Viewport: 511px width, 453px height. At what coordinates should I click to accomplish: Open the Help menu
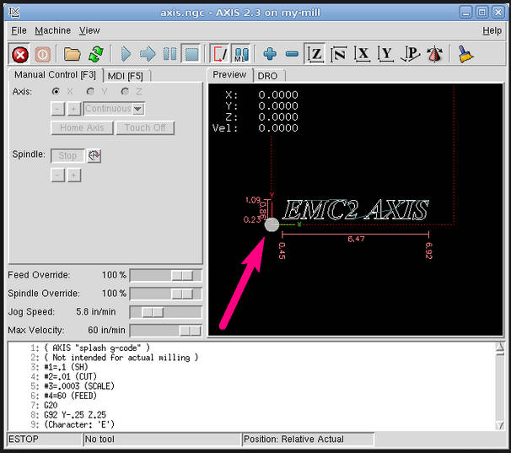(492, 30)
